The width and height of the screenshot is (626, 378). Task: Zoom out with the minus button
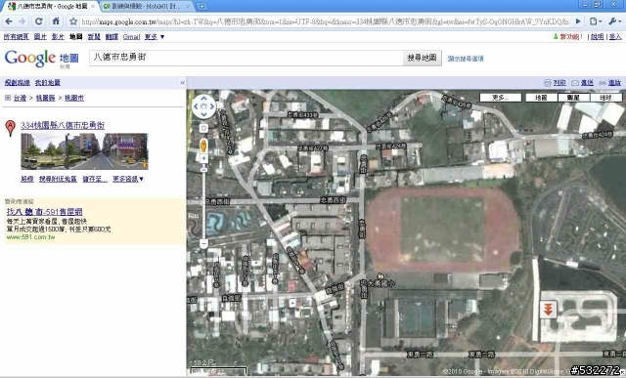203,243
